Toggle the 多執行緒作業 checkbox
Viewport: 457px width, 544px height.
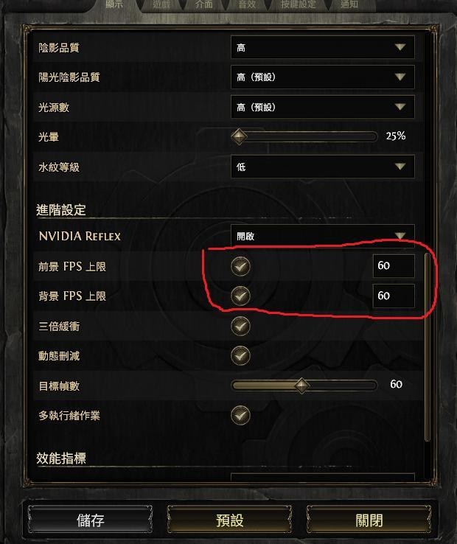point(240,415)
